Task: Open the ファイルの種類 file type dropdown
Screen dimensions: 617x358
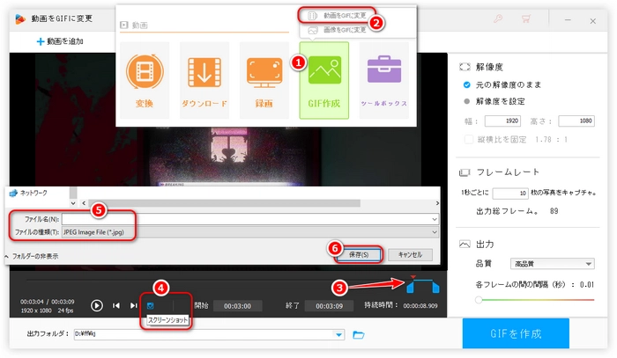Action: pyautogui.click(x=435, y=232)
